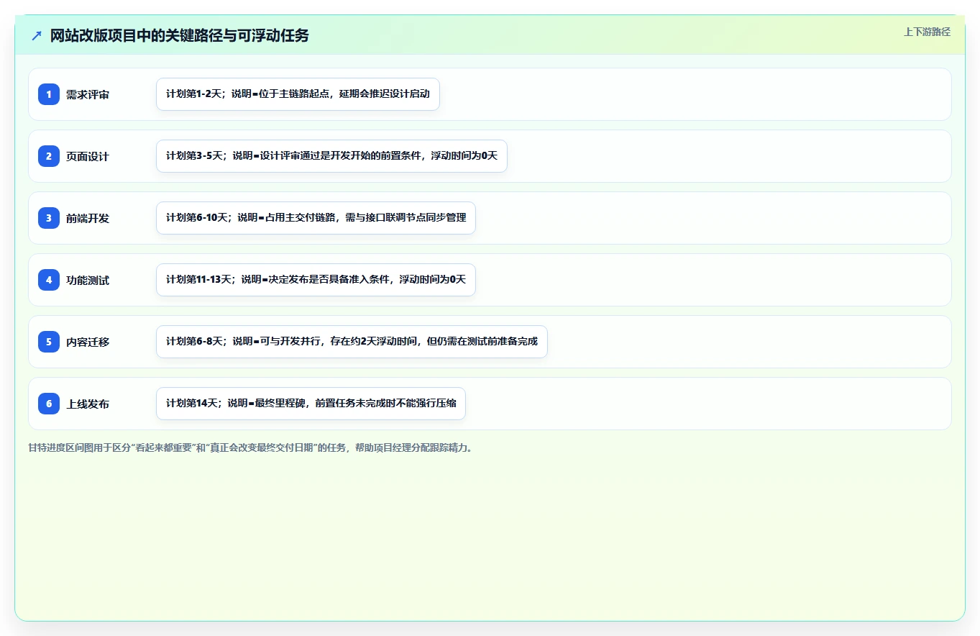Select step number 2 badge
This screenshot has height=636, width=980.
click(x=49, y=156)
